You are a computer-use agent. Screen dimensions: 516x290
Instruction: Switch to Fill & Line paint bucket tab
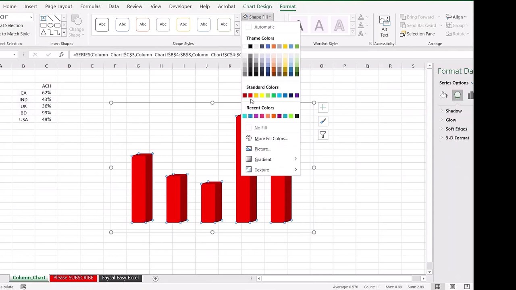[x=444, y=95]
